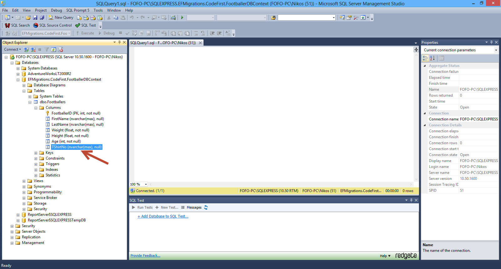Click the MDX query toolbar icon

pyautogui.click(x=86, y=18)
